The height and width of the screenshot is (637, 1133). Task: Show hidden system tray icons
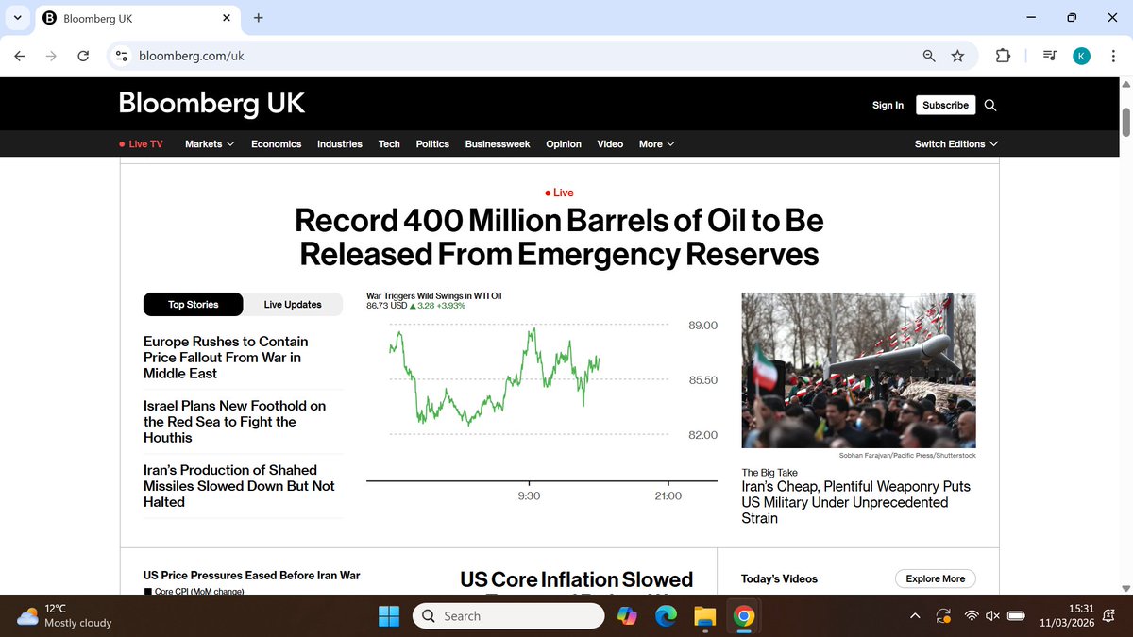914,616
